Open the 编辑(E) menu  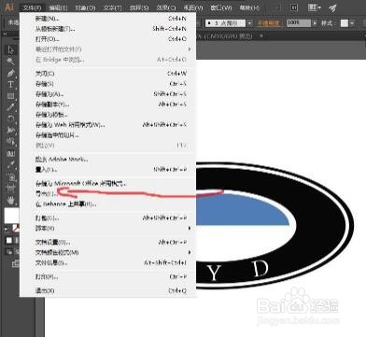58,7
